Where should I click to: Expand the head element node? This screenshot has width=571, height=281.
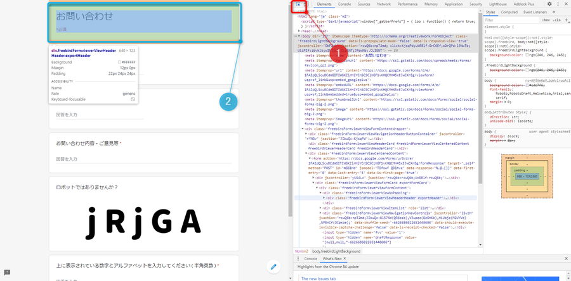(299, 31)
